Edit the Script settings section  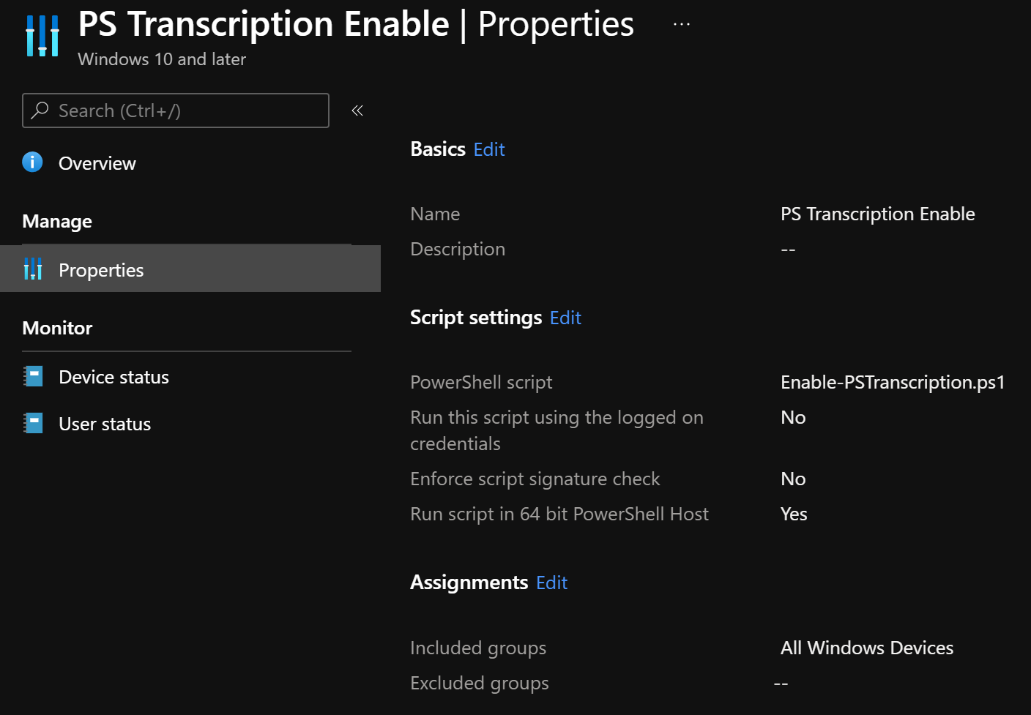tap(565, 318)
